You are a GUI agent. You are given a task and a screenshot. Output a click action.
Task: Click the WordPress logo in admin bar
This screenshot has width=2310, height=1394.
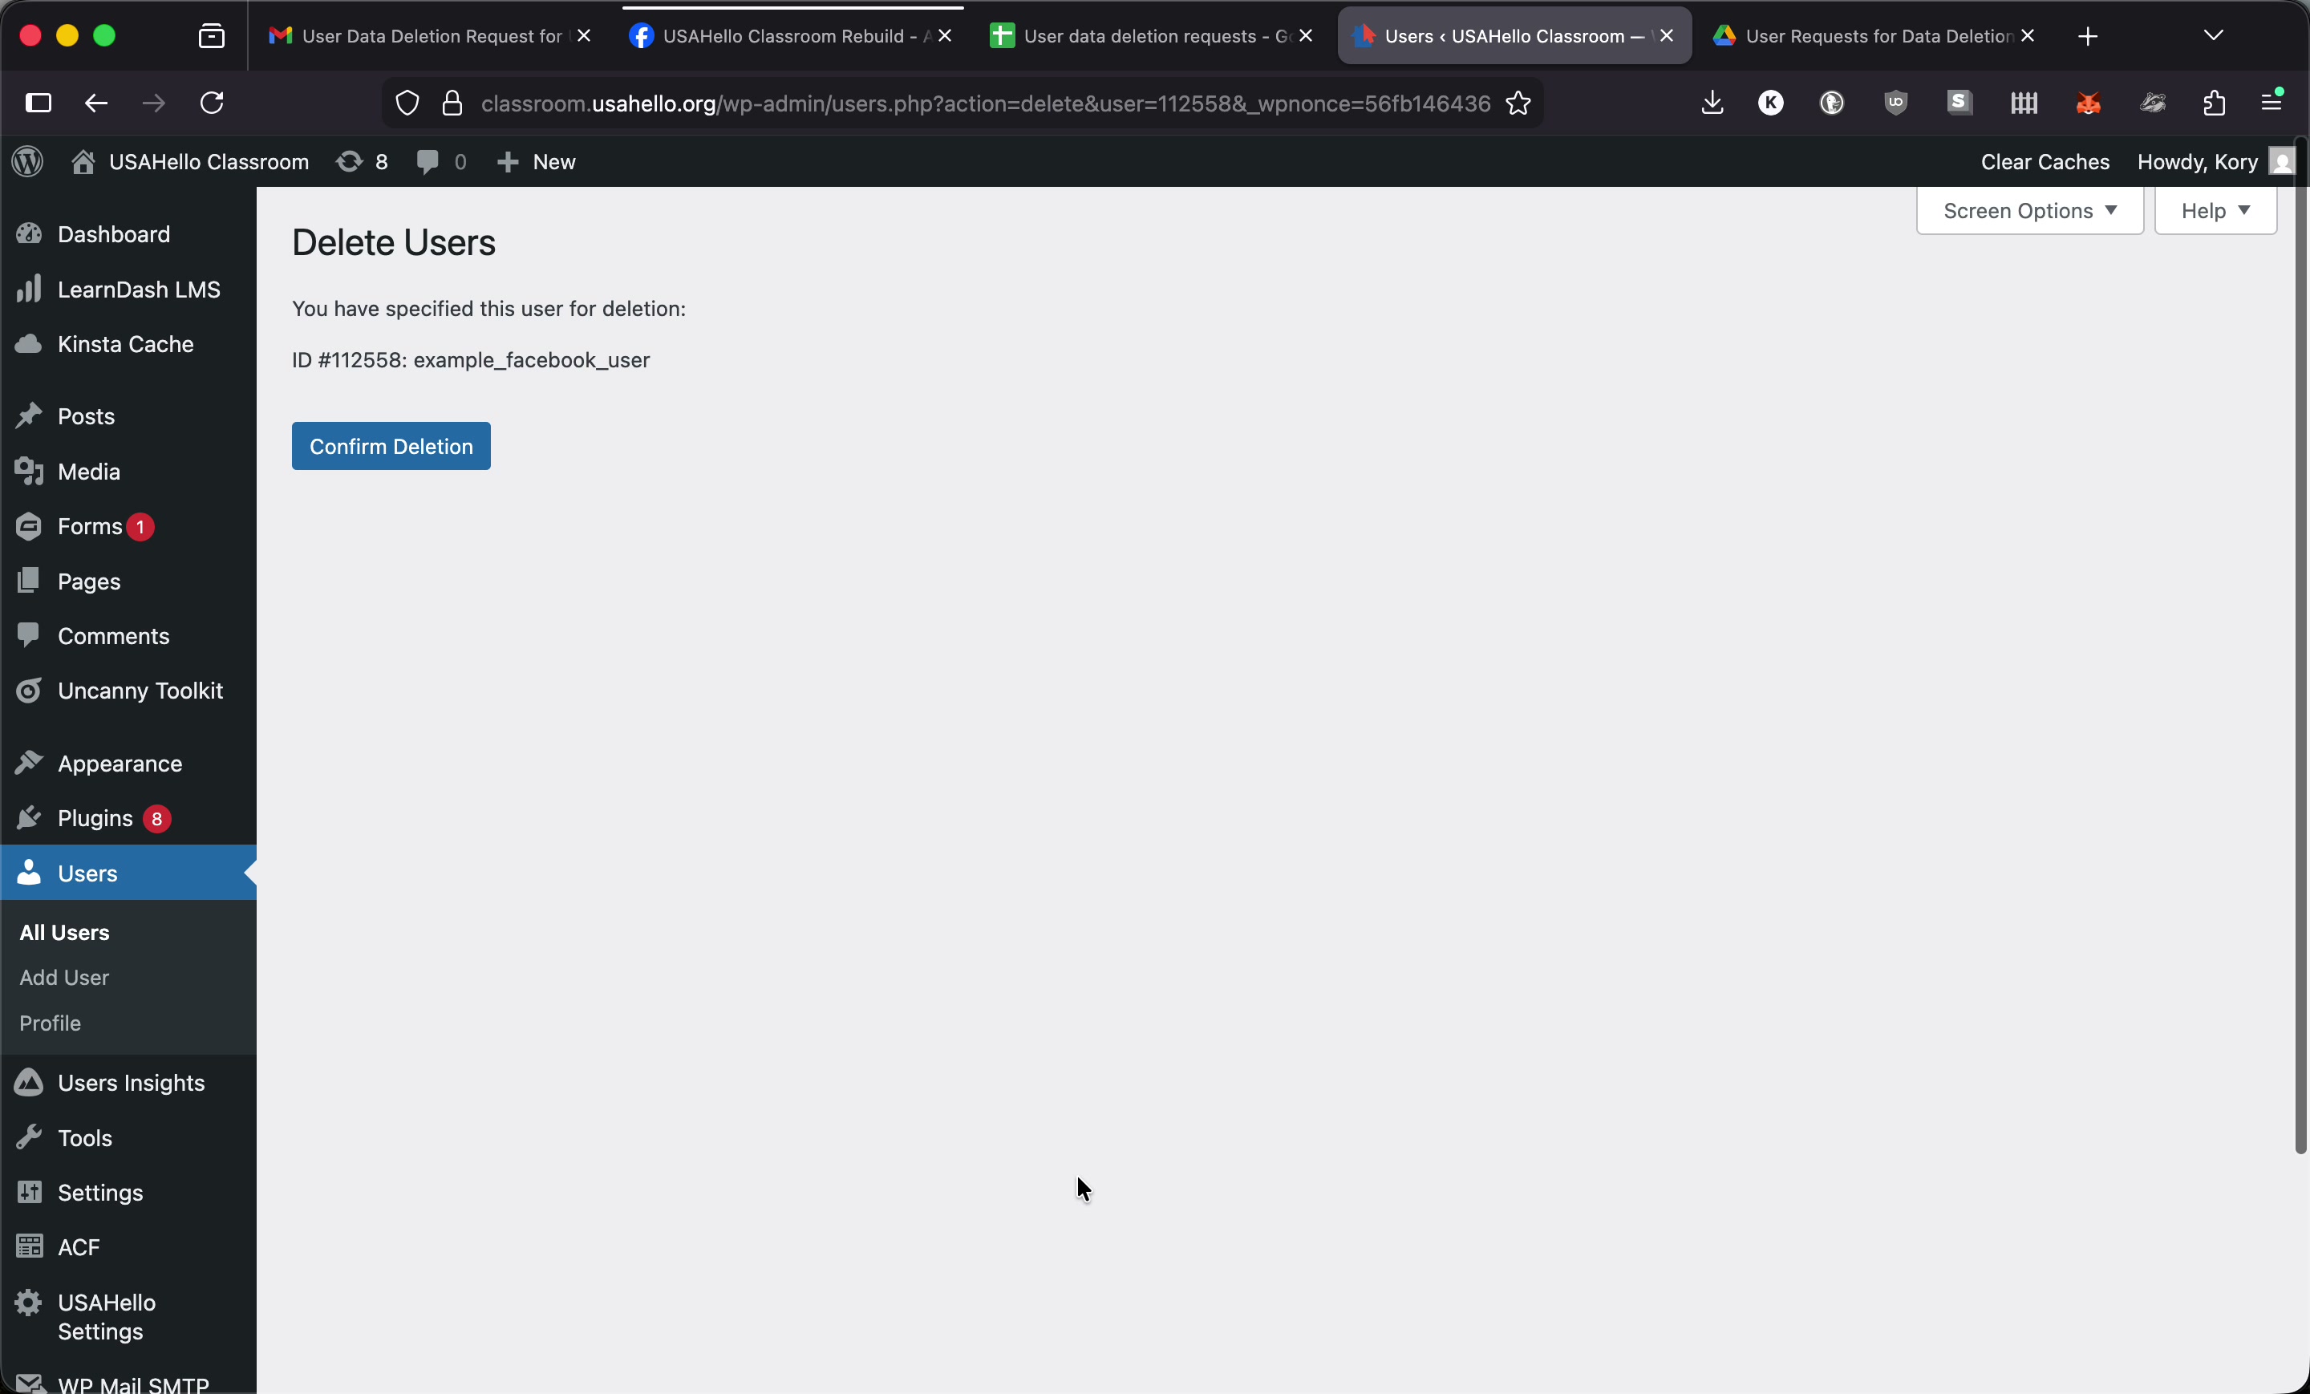coord(28,161)
